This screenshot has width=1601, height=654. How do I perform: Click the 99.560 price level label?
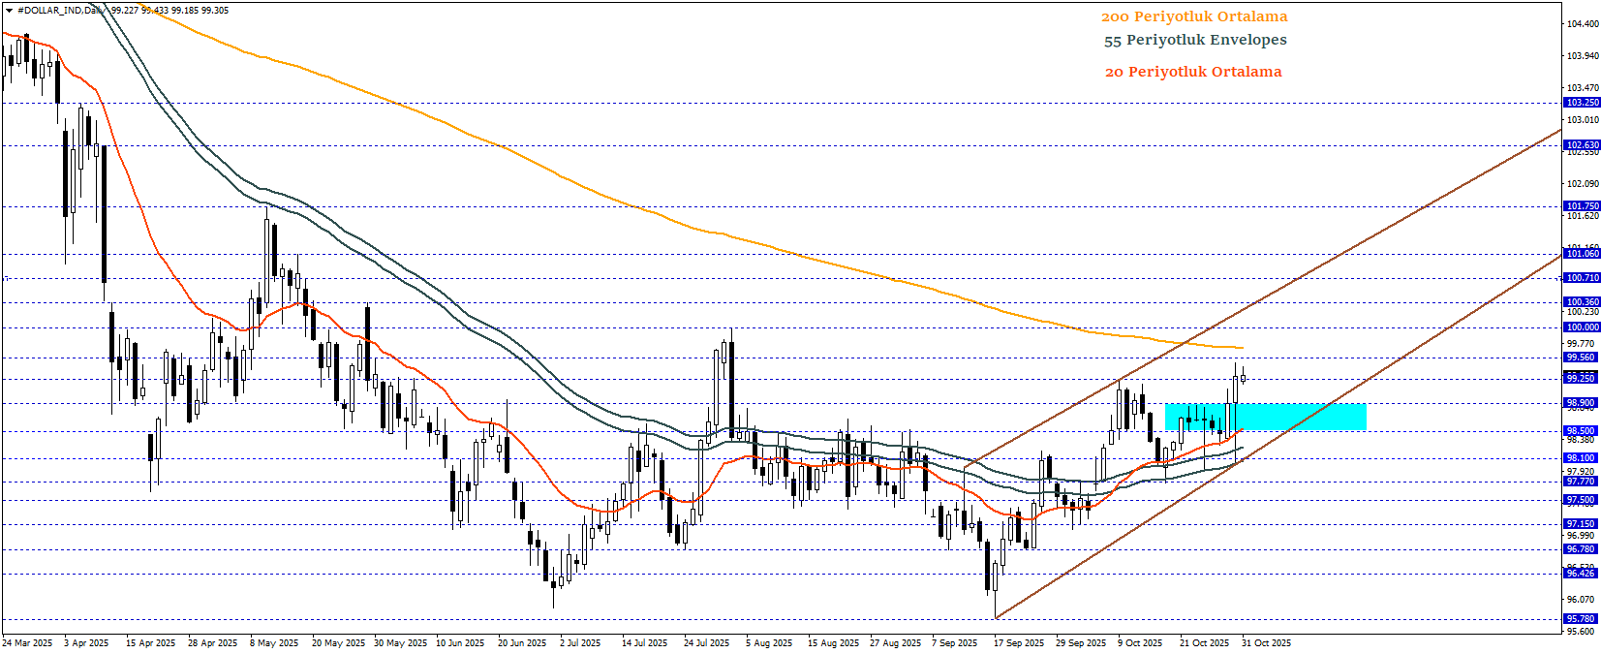pyautogui.click(x=1582, y=358)
